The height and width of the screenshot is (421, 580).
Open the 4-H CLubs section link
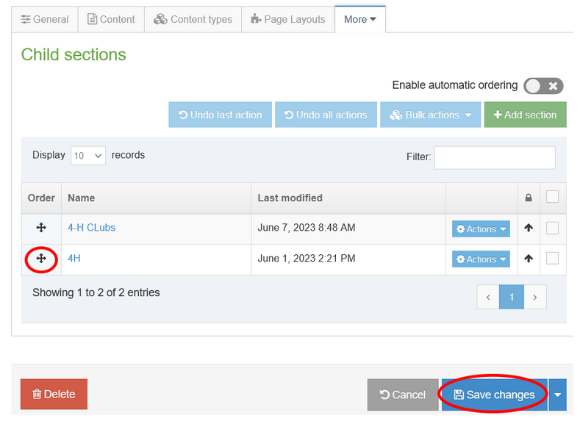(x=91, y=228)
